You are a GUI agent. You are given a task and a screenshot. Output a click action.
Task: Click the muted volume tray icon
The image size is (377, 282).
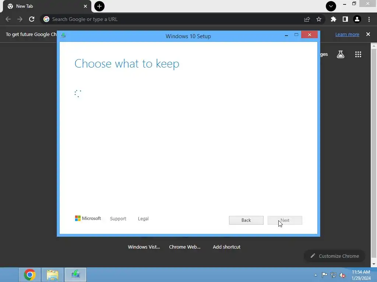click(342, 275)
